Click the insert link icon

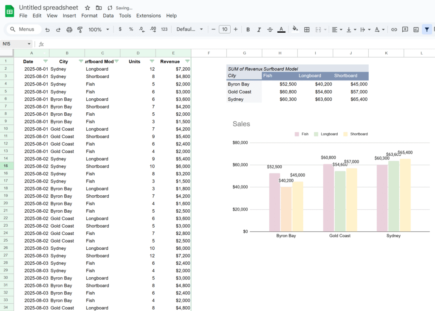[394, 29]
